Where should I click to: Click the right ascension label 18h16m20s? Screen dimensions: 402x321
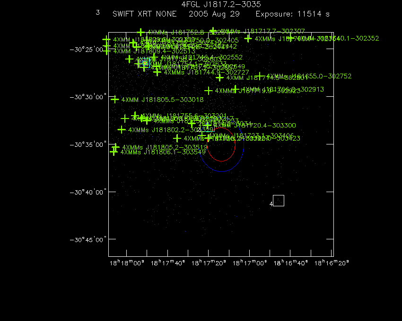click(x=332, y=263)
